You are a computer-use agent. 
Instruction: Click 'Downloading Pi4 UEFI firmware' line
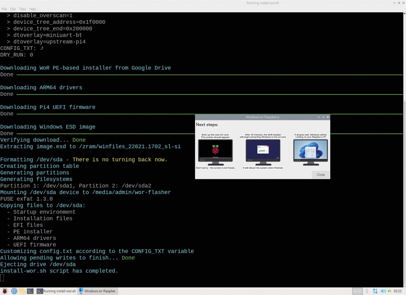(48, 107)
